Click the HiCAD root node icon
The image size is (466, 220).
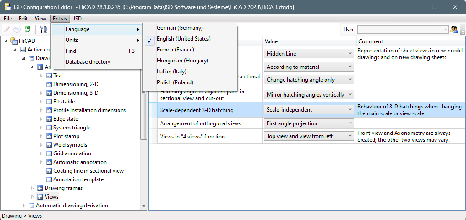point(14,41)
